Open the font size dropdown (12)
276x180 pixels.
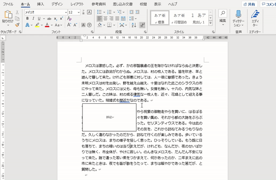79,12
